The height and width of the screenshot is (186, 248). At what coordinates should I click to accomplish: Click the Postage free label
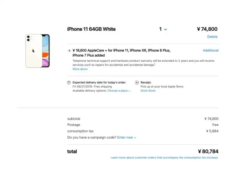pos(215,125)
